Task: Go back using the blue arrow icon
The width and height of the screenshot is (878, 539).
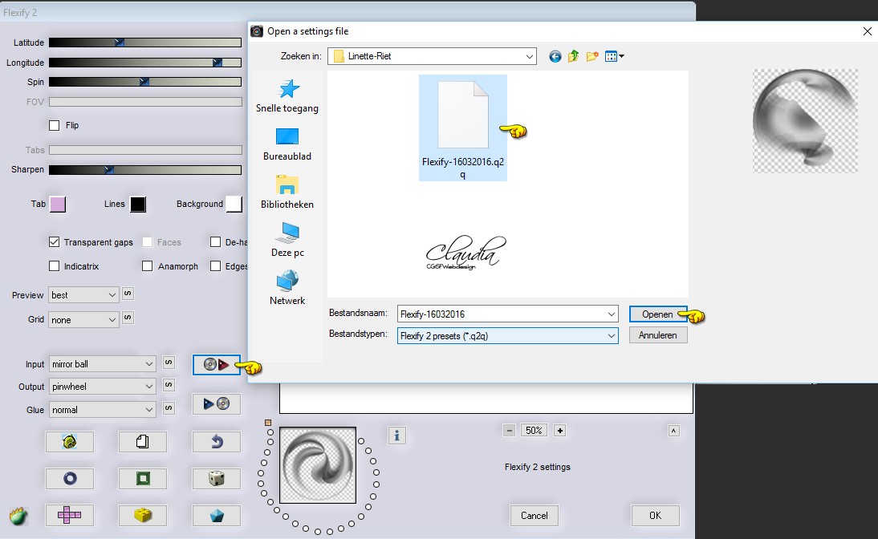Action: coord(555,56)
